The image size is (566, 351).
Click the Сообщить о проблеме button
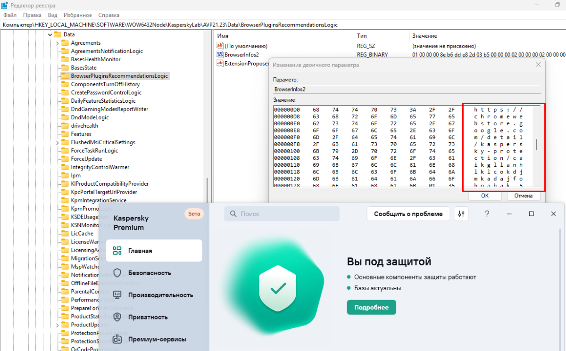(x=408, y=214)
